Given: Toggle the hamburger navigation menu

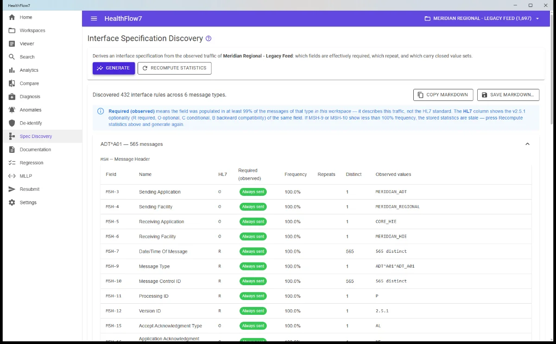Looking at the screenshot, I should point(94,19).
